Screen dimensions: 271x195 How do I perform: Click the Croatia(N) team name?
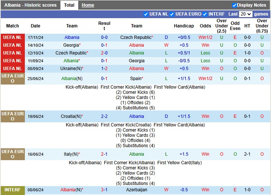point(71,116)
